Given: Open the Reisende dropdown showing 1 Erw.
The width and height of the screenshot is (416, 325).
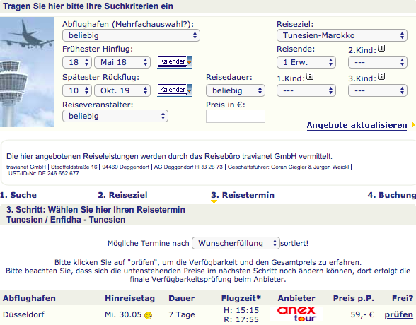Looking at the screenshot, I should [x=306, y=62].
